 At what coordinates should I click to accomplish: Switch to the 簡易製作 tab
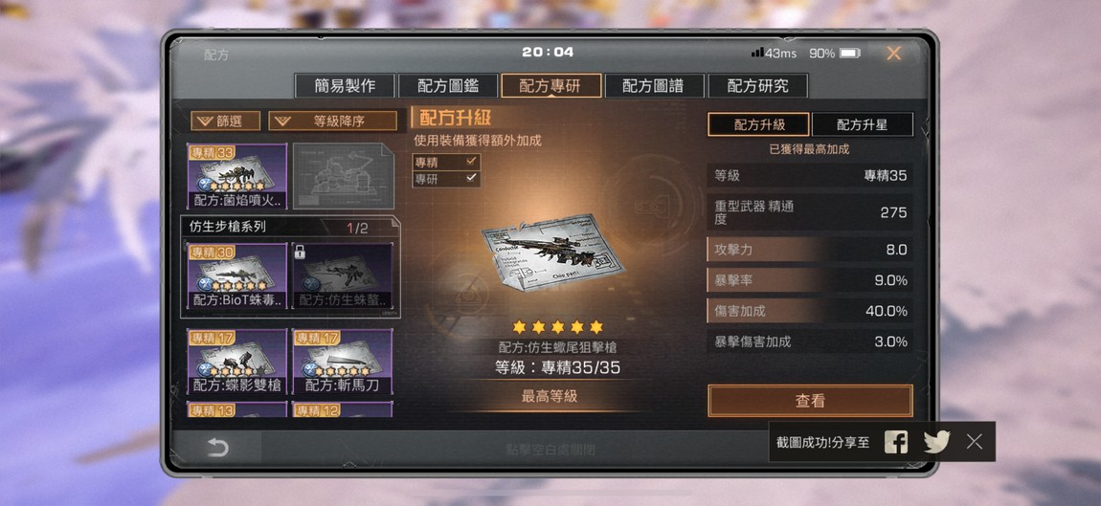point(345,86)
